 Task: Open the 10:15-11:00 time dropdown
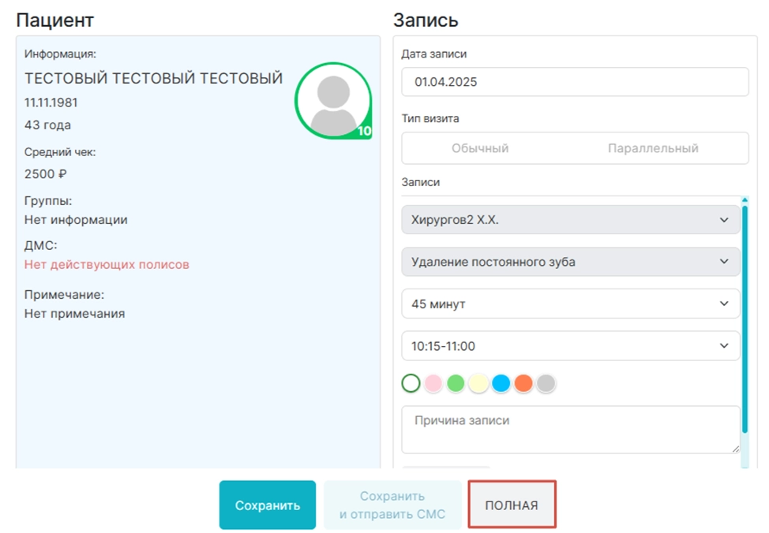pos(570,346)
